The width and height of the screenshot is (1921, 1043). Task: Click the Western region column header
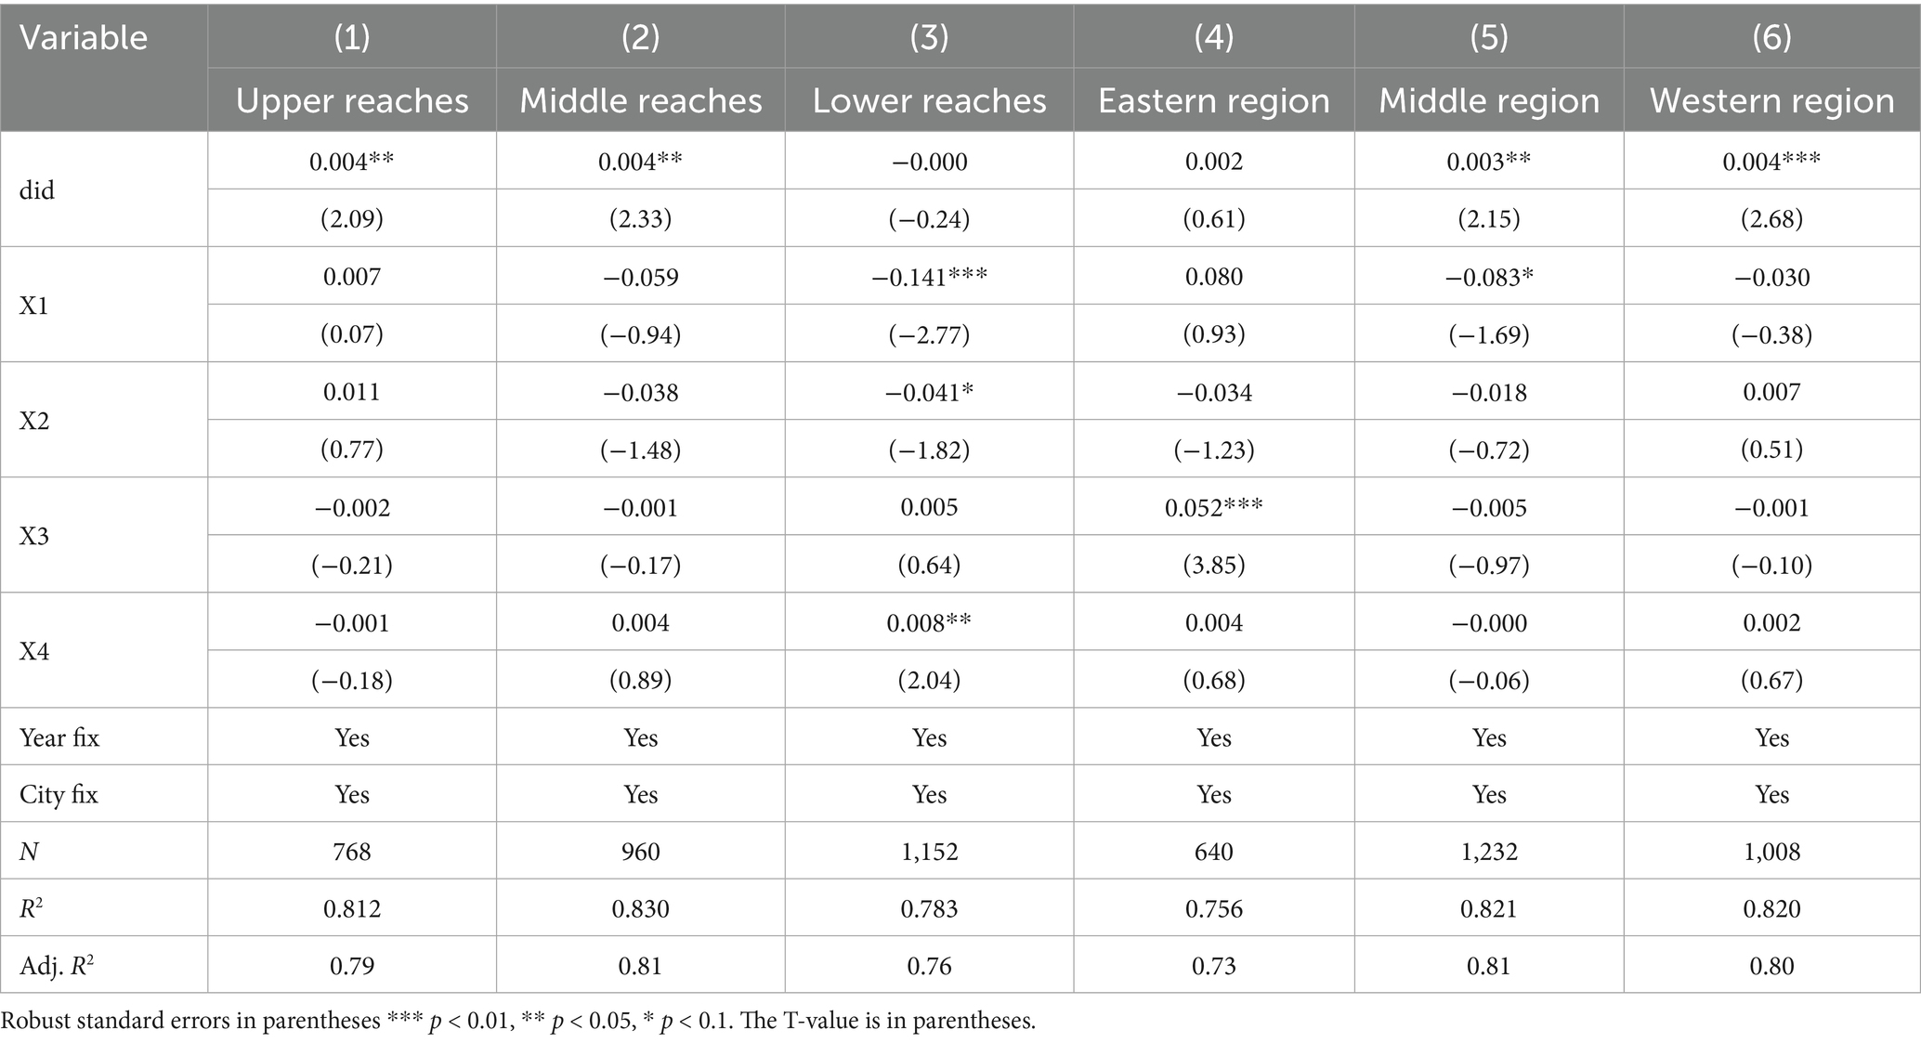(x=1771, y=100)
